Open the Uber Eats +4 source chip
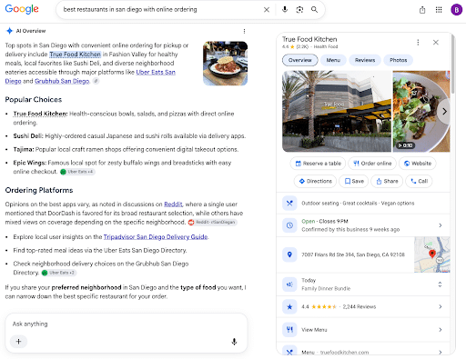This screenshot has height=359, width=466. (x=77, y=172)
